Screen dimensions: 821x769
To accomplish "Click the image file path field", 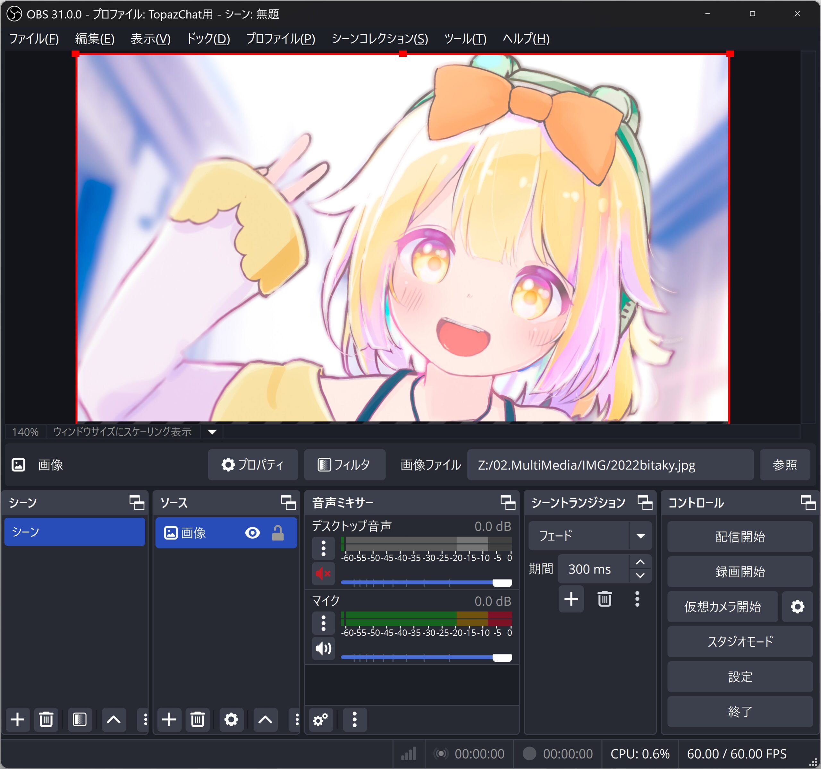I will [x=610, y=465].
